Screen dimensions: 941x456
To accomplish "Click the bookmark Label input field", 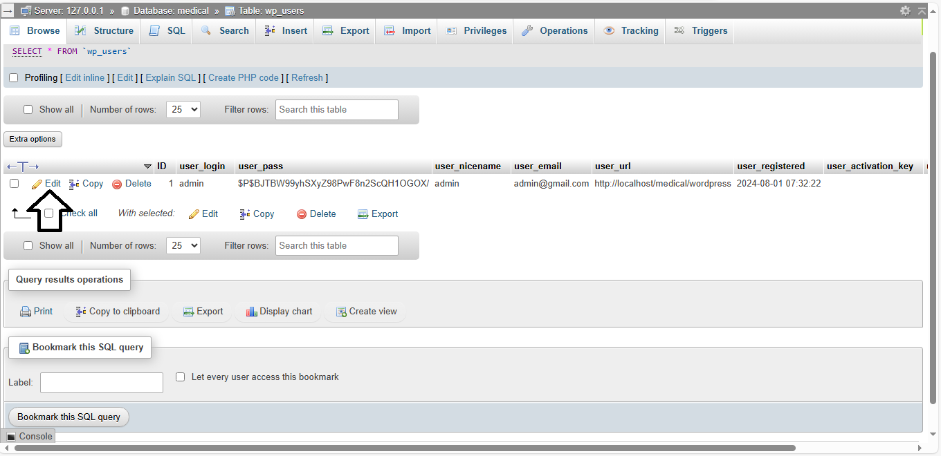I will (x=102, y=383).
